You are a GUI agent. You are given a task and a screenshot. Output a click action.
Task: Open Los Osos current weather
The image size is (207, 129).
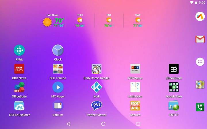tap(53, 20)
